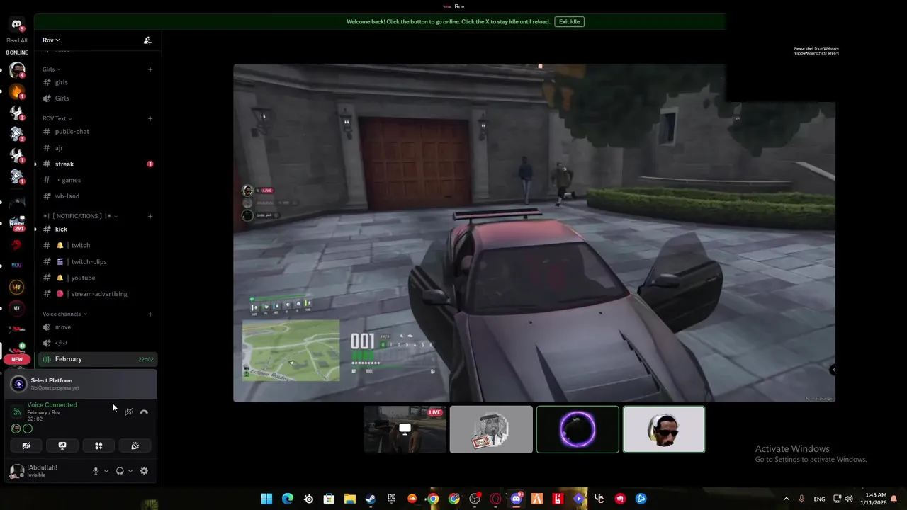Open Discord direct messages home icon
This screenshot has width=907, height=510.
tap(16, 25)
